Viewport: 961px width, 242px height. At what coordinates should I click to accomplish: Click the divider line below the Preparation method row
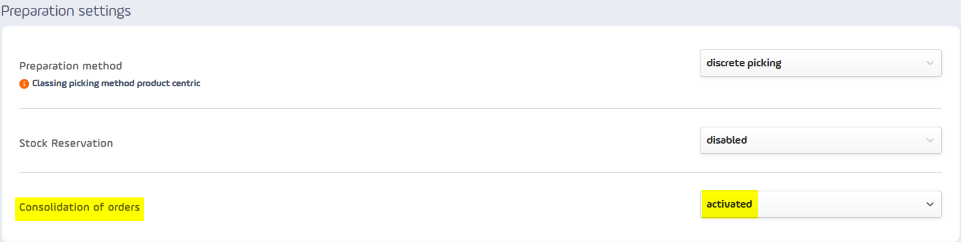click(x=480, y=109)
